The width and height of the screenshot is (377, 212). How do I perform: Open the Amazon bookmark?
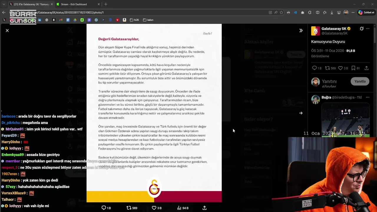pos(124,20)
